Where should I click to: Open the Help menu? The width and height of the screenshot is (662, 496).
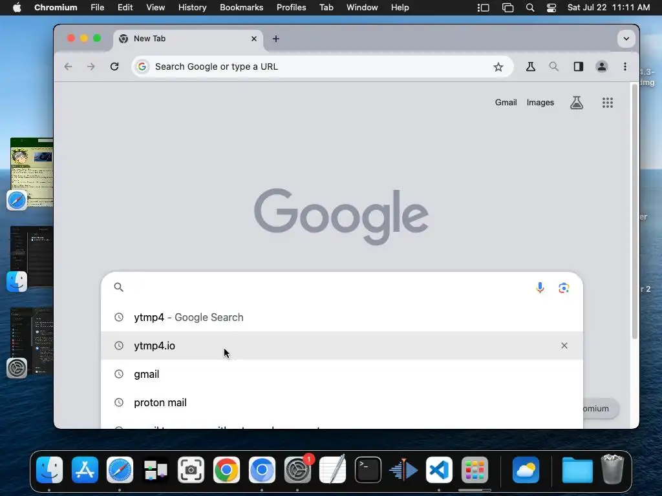[x=400, y=8]
